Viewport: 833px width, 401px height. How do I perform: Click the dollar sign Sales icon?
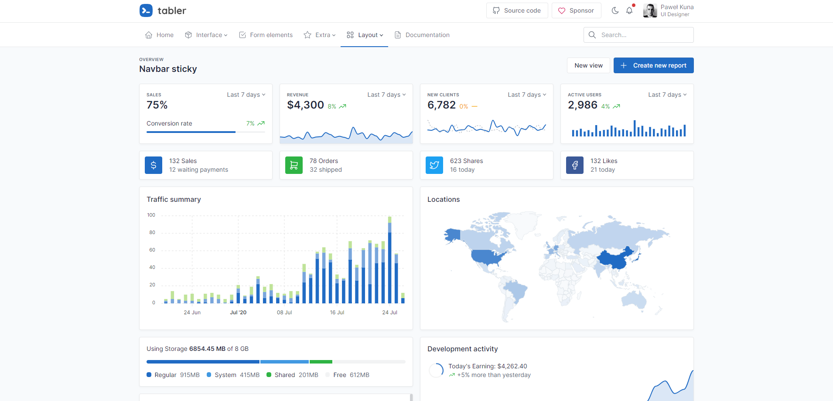click(x=154, y=165)
